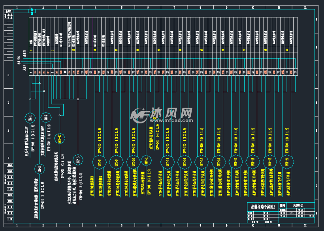Select the OUT-19 cable marker
324x231 pixels.
(x=269, y=162)
